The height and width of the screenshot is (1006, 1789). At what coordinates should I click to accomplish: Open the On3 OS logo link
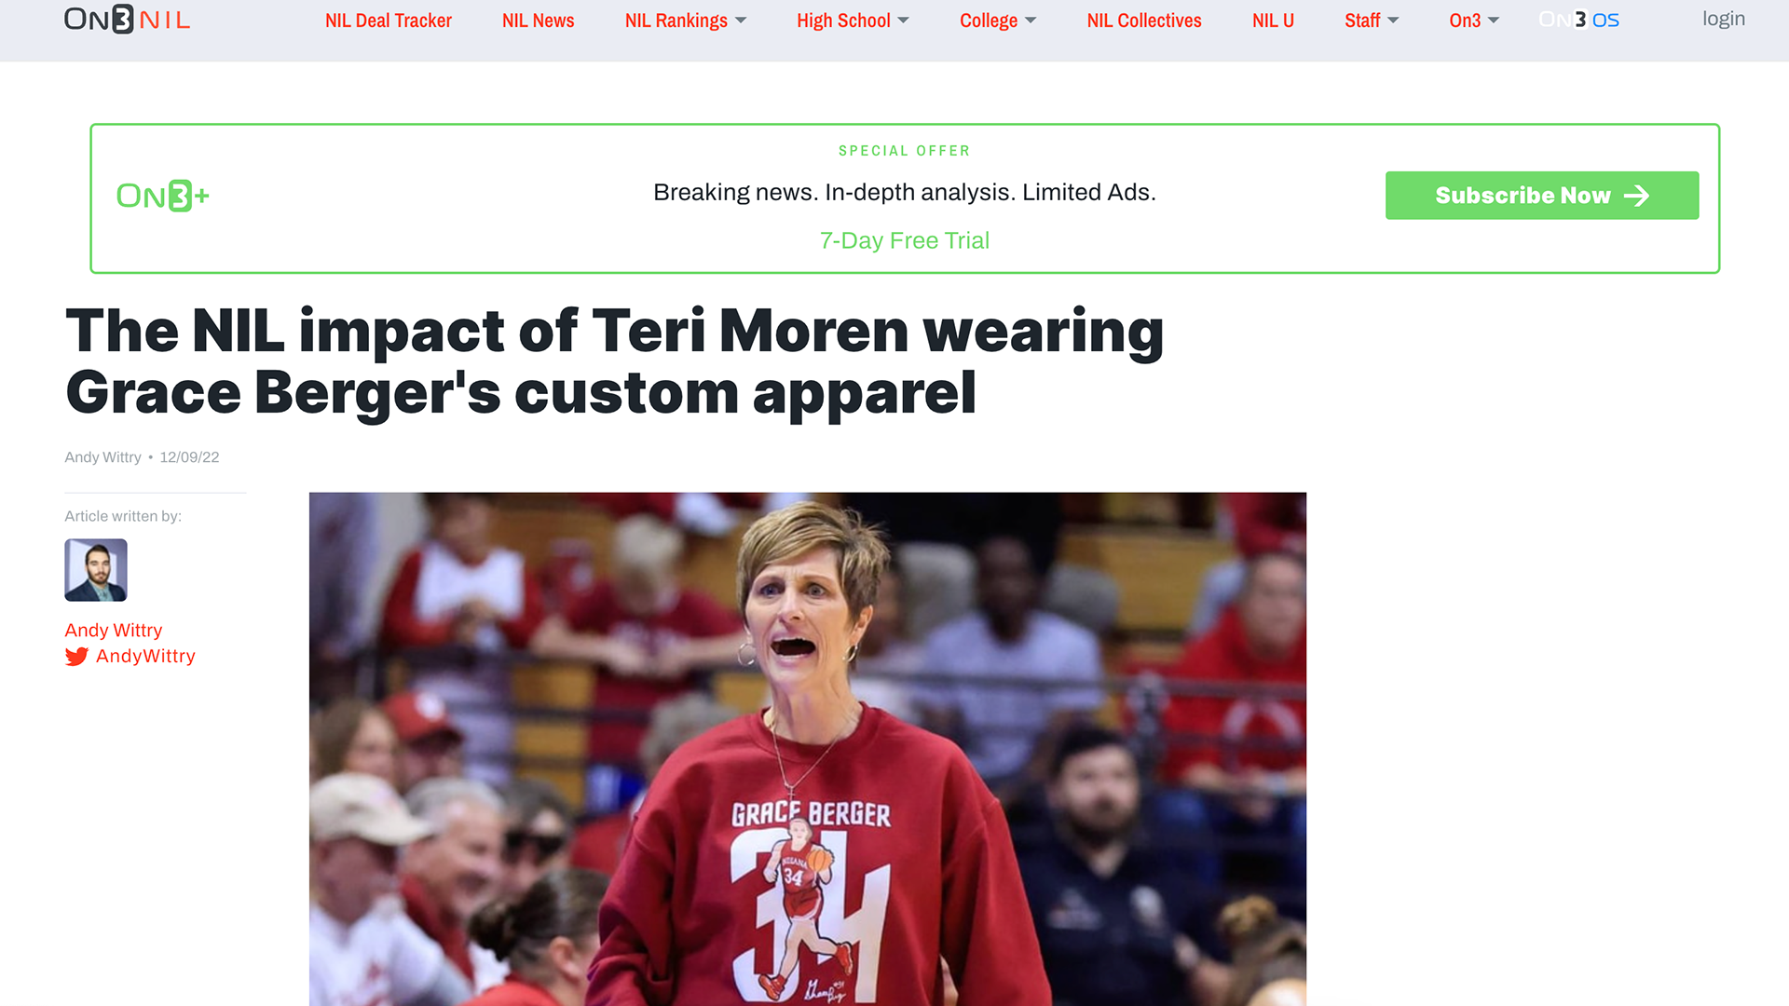pyautogui.click(x=1578, y=20)
